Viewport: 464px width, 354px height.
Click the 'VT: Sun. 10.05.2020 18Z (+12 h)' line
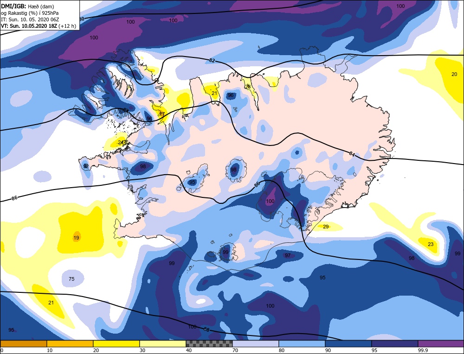(x=39, y=26)
